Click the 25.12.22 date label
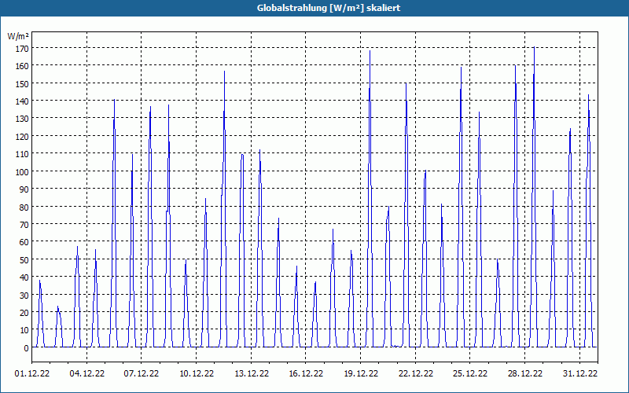The width and height of the screenshot is (629, 393). click(x=470, y=373)
